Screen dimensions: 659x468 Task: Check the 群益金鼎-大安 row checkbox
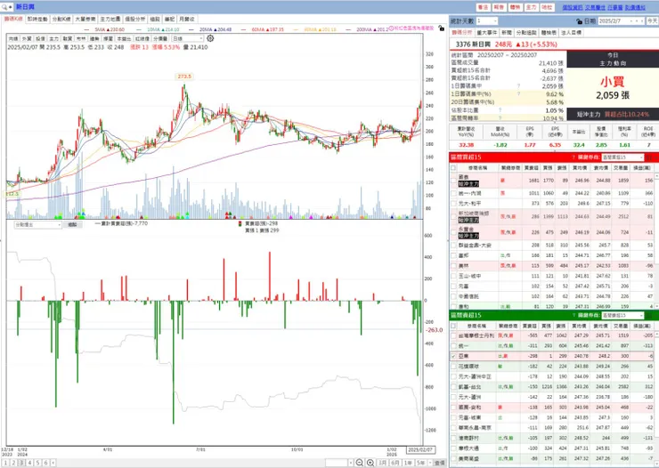pyautogui.click(x=453, y=246)
